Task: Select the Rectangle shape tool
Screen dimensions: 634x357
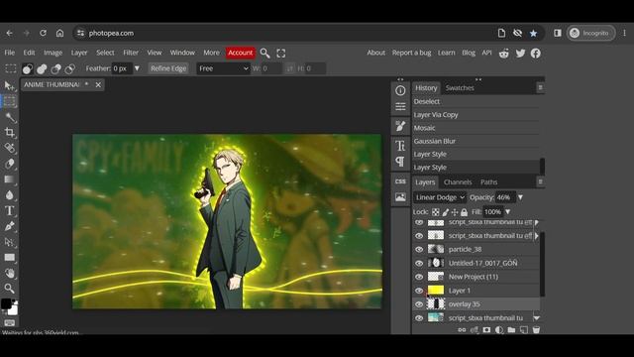Action: tap(9, 258)
